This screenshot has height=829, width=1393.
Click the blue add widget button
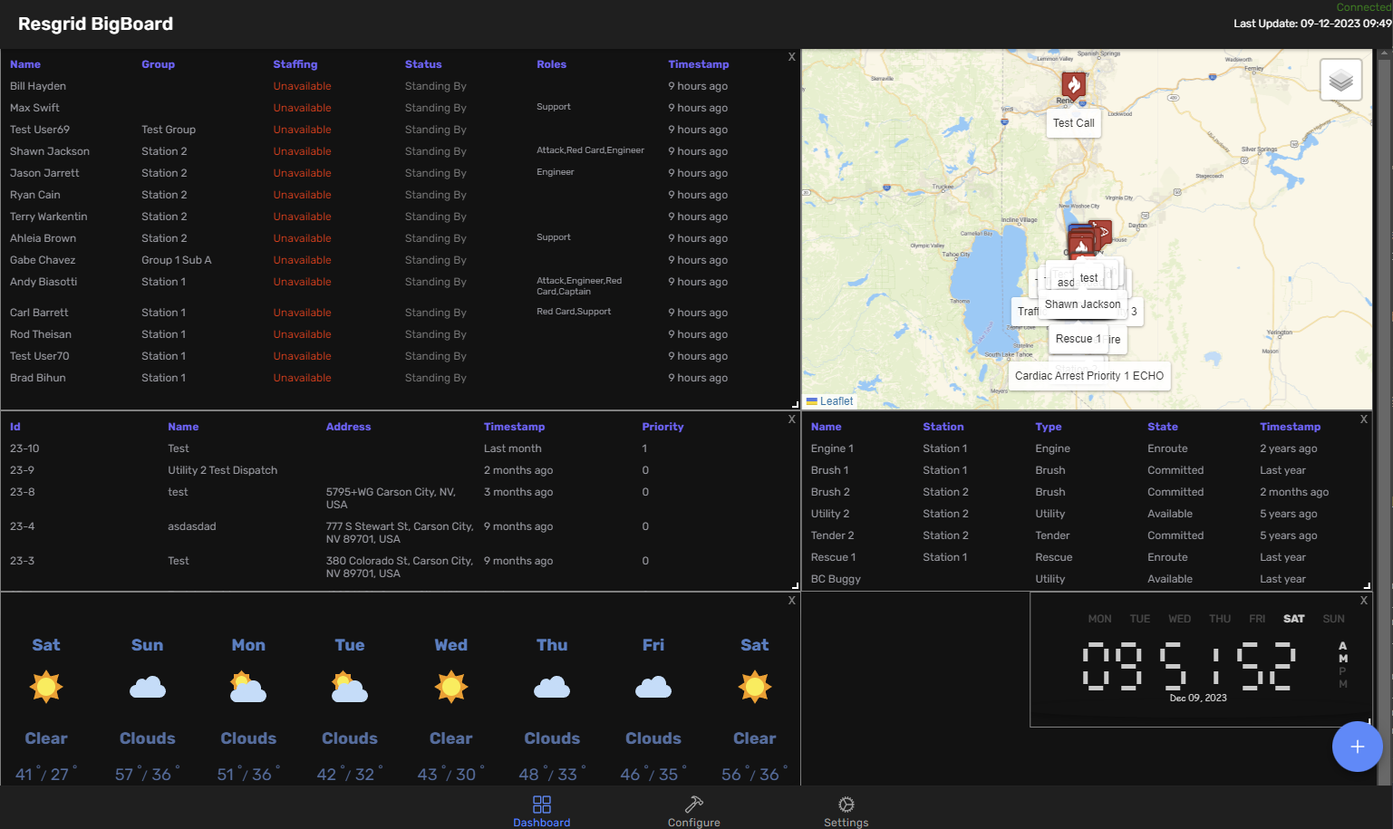1357,747
